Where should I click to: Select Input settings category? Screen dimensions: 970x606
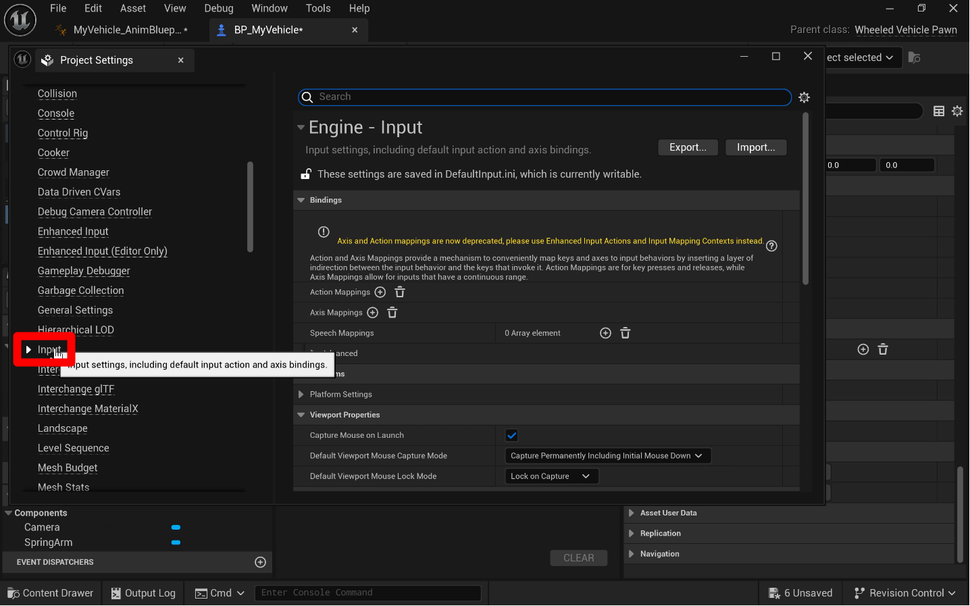49,350
